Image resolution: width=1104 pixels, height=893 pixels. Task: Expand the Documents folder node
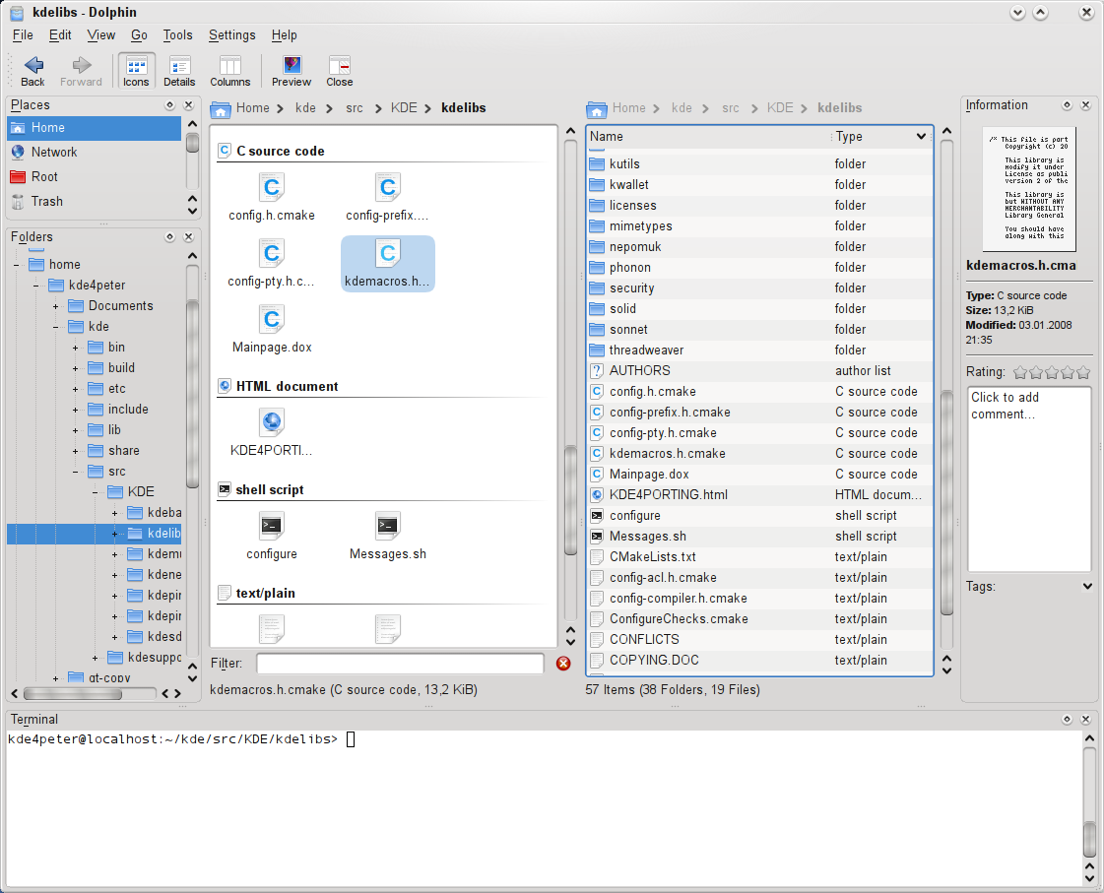click(55, 306)
